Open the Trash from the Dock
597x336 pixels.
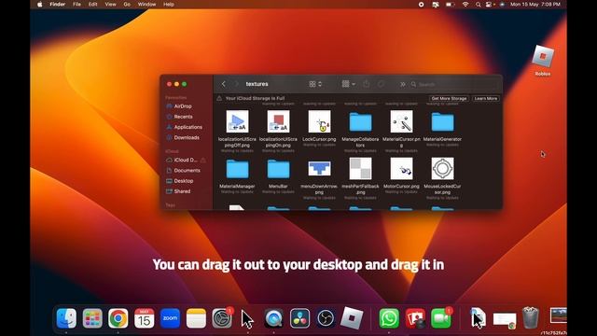click(531, 318)
